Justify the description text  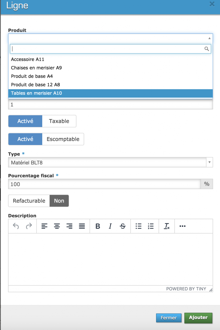[82, 226]
